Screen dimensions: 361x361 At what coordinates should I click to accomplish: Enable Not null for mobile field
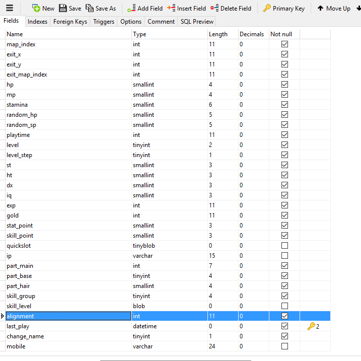(x=284, y=346)
